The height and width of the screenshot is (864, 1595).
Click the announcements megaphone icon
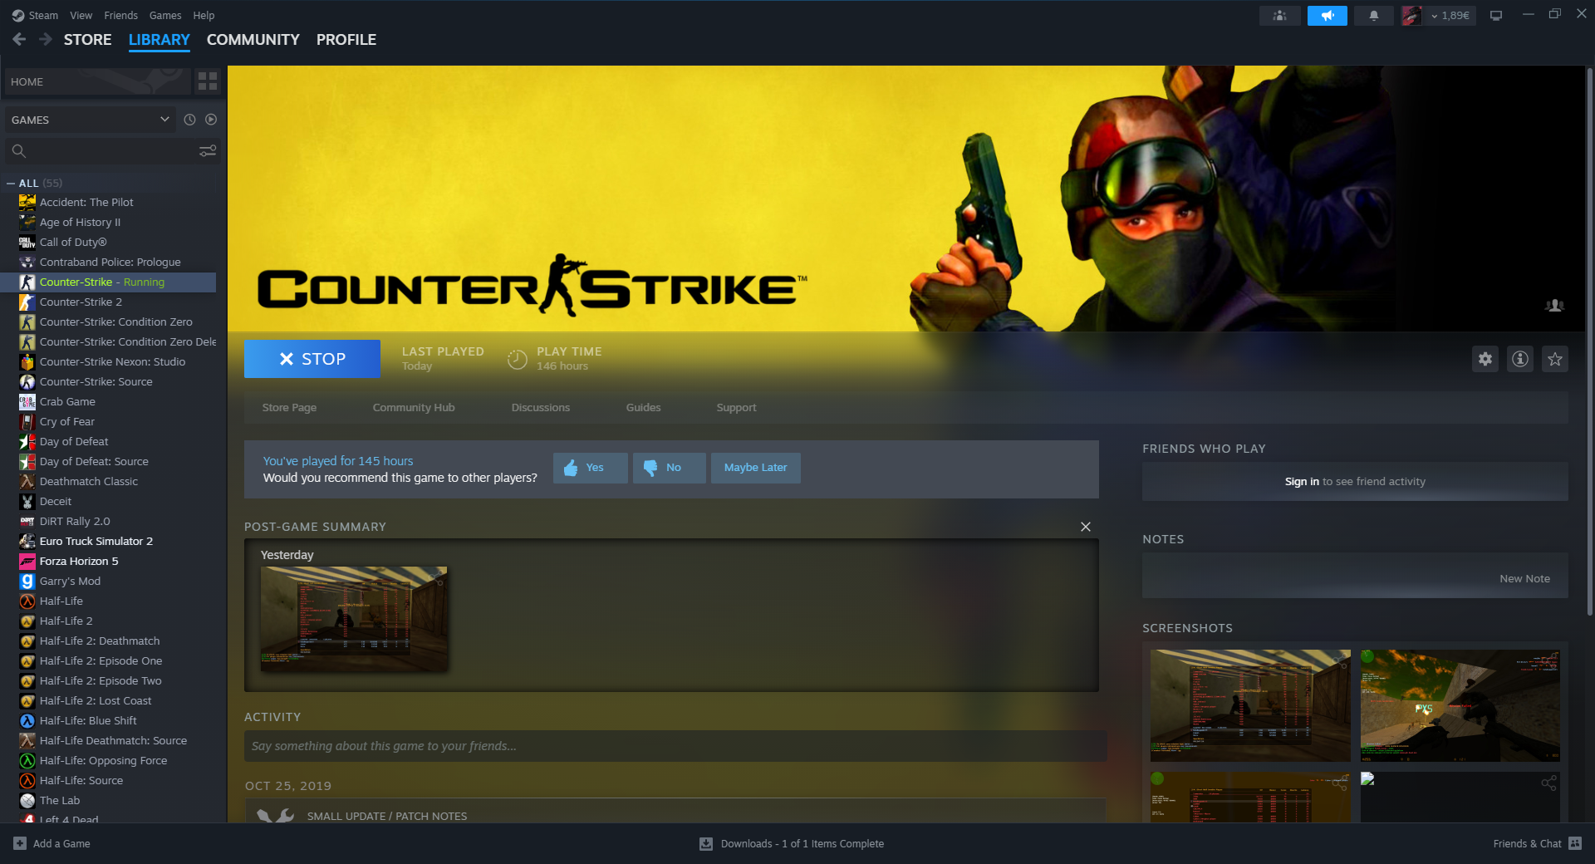(1327, 16)
